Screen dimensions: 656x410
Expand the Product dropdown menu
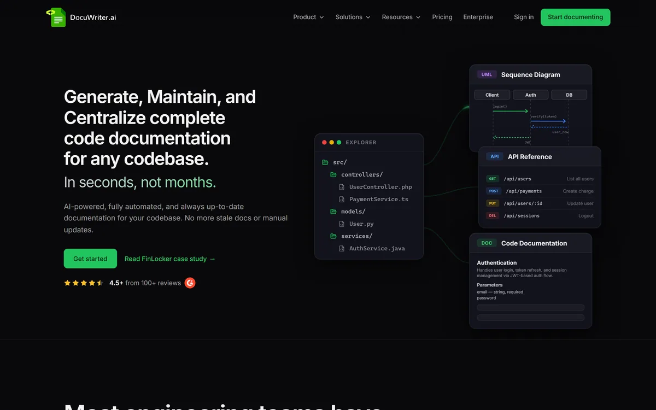[308, 17]
